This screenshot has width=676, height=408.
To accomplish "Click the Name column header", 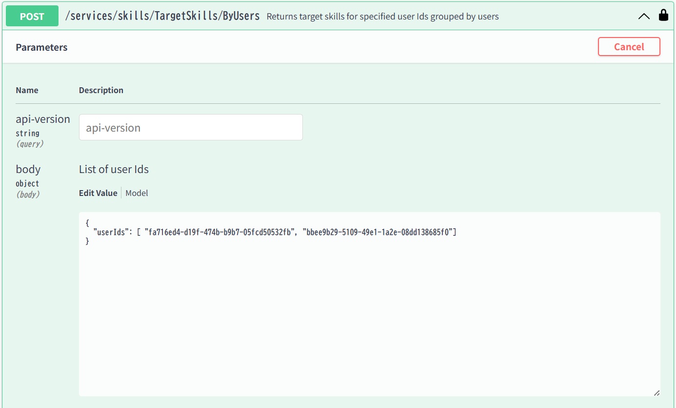I will coord(27,90).
